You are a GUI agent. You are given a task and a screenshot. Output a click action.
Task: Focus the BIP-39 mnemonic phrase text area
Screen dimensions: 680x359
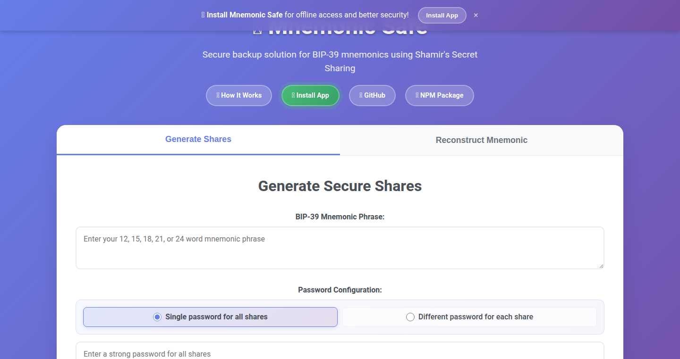[x=340, y=248]
